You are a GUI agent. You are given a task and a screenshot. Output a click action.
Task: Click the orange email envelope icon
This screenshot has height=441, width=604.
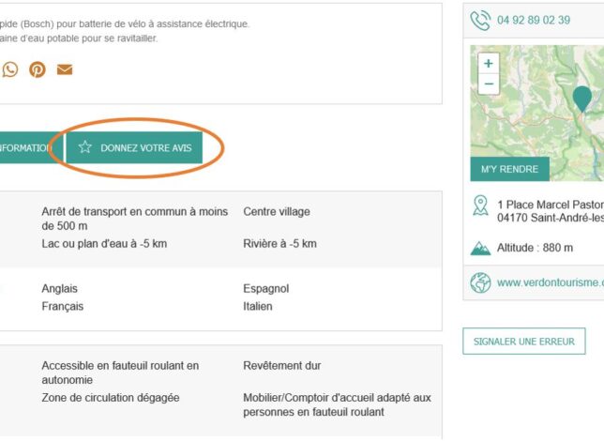(x=65, y=69)
